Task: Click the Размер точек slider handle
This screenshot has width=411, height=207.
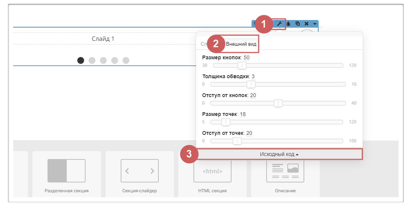Action: 226,122
